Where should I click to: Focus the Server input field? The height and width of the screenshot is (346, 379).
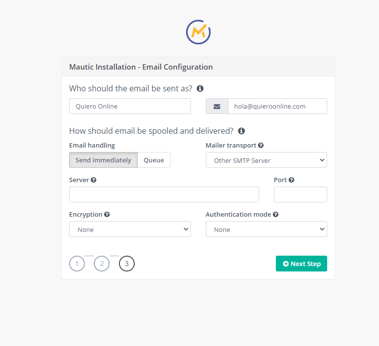point(164,194)
